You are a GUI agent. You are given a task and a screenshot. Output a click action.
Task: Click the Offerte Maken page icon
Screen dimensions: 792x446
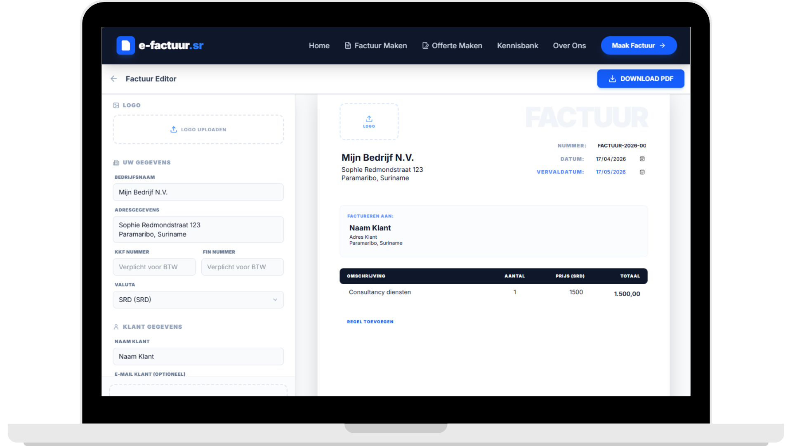tap(425, 45)
